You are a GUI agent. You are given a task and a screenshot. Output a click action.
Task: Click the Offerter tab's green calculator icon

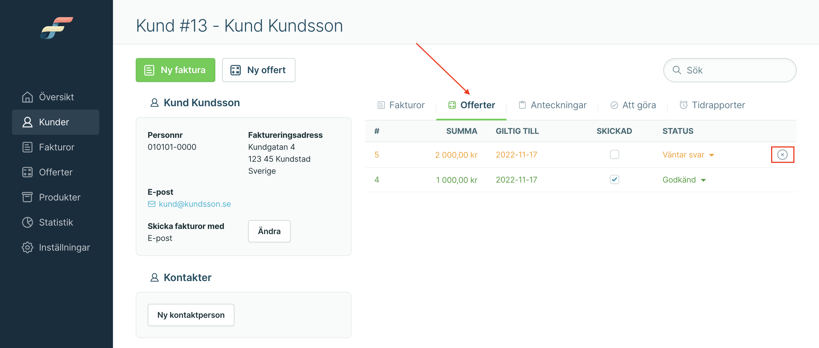tap(452, 105)
